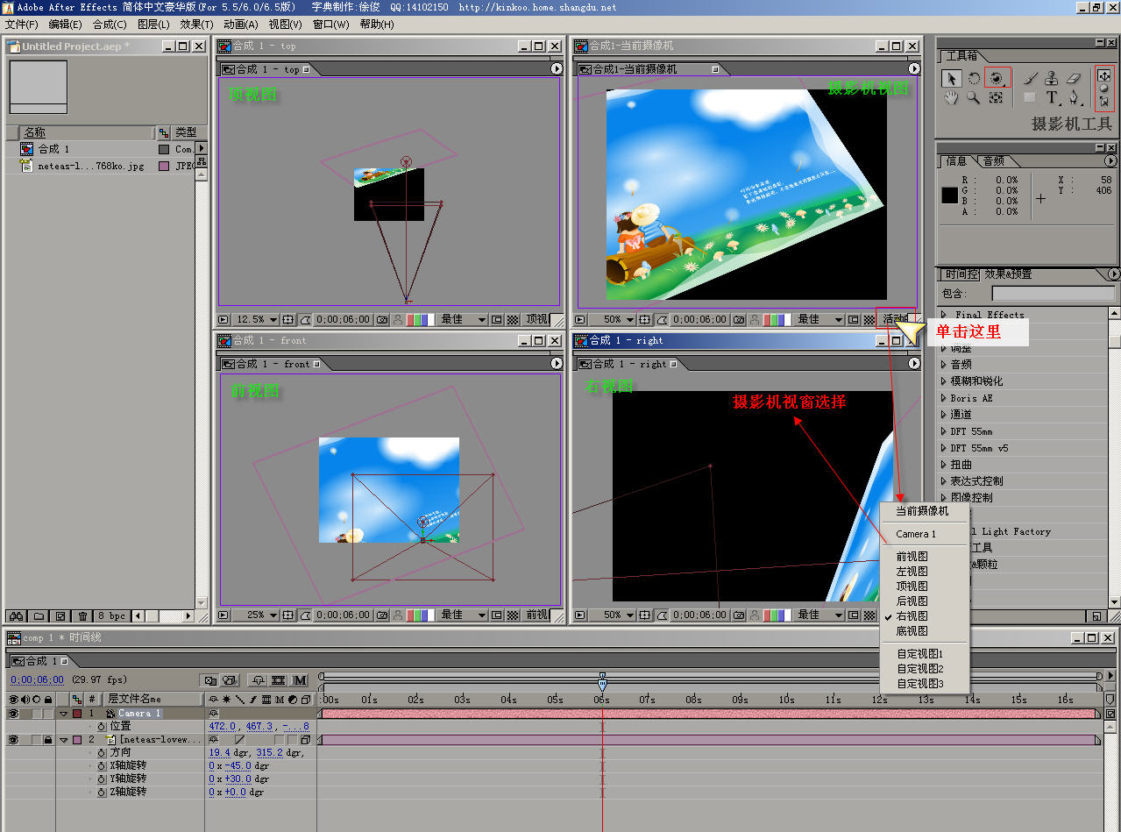Select the Brush tool
The height and width of the screenshot is (832, 1121).
pyautogui.click(x=1031, y=78)
